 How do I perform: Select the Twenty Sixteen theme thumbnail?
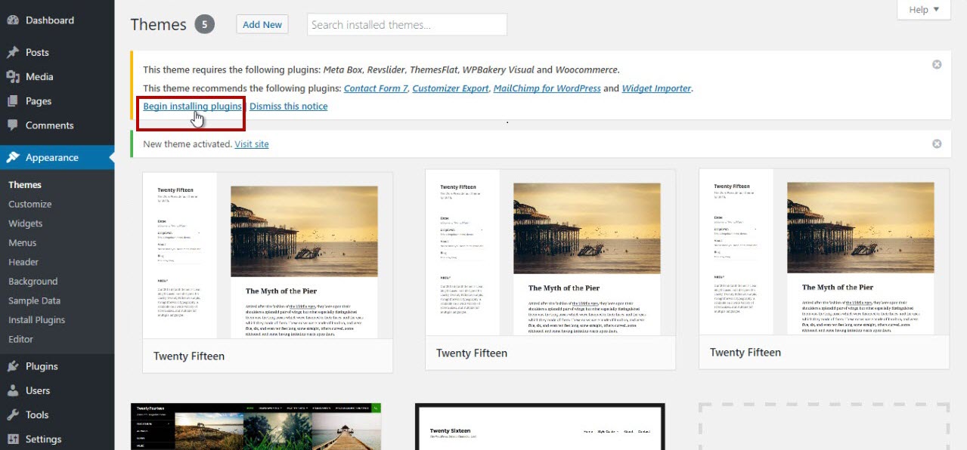click(540, 427)
